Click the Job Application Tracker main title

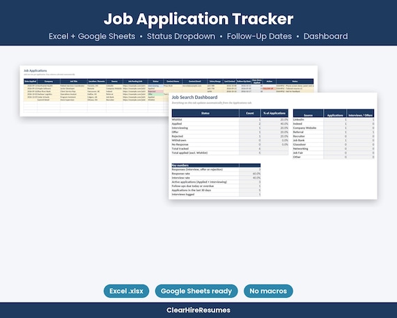pos(198,19)
